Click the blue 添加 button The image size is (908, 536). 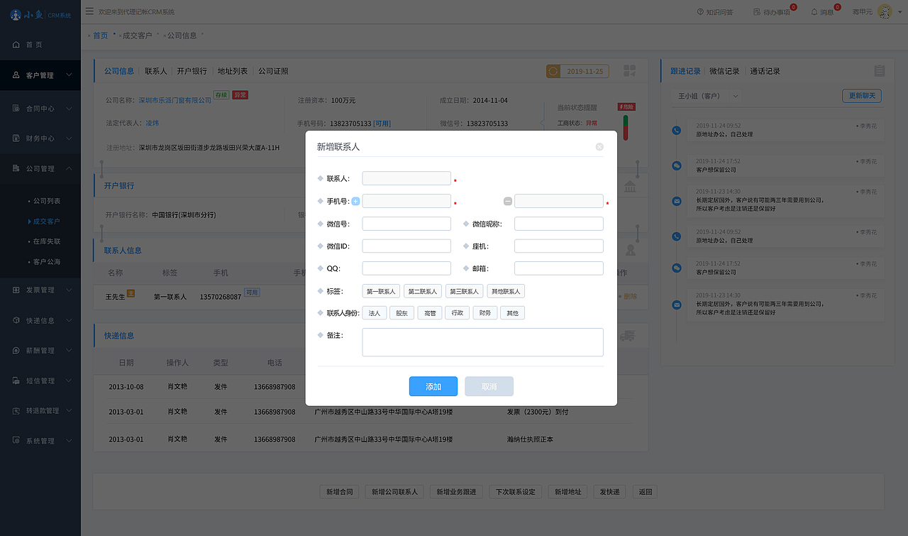(x=433, y=386)
